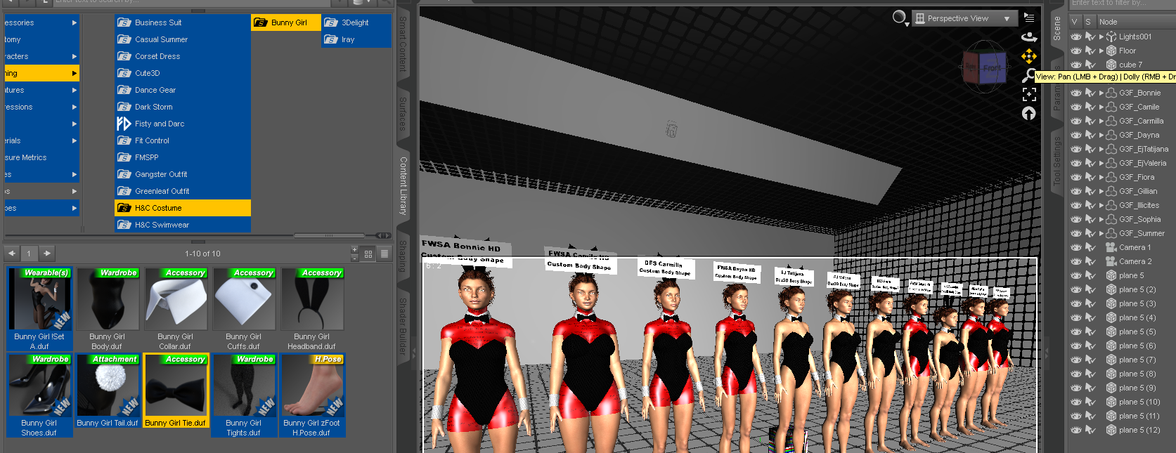Toggle selectability arrow for G3F_Dayna
Image resolution: width=1176 pixels, height=453 pixels.
1090,135
